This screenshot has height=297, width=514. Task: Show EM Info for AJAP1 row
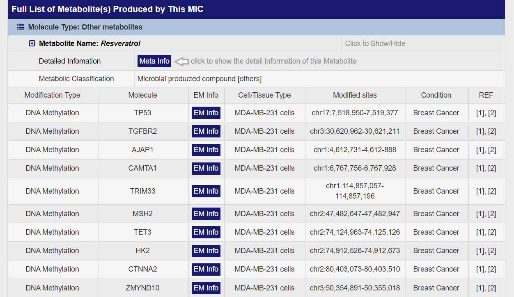(206, 150)
